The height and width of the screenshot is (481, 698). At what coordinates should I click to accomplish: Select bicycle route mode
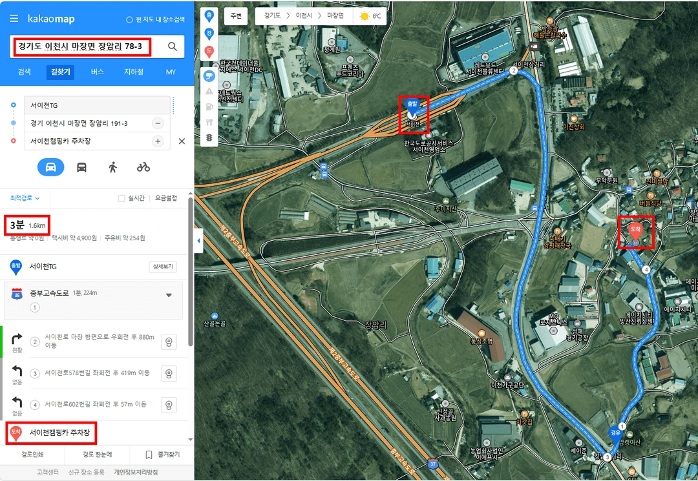coord(143,167)
